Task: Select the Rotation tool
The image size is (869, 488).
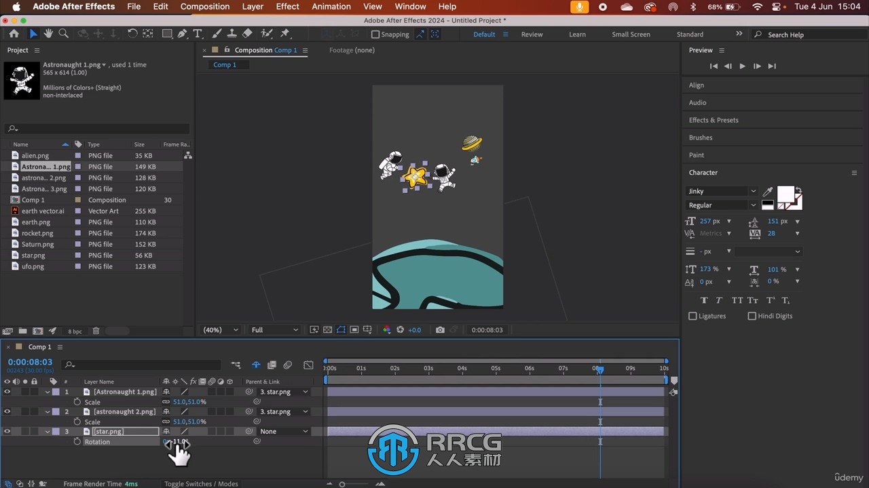Action: (x=132, y=34)
